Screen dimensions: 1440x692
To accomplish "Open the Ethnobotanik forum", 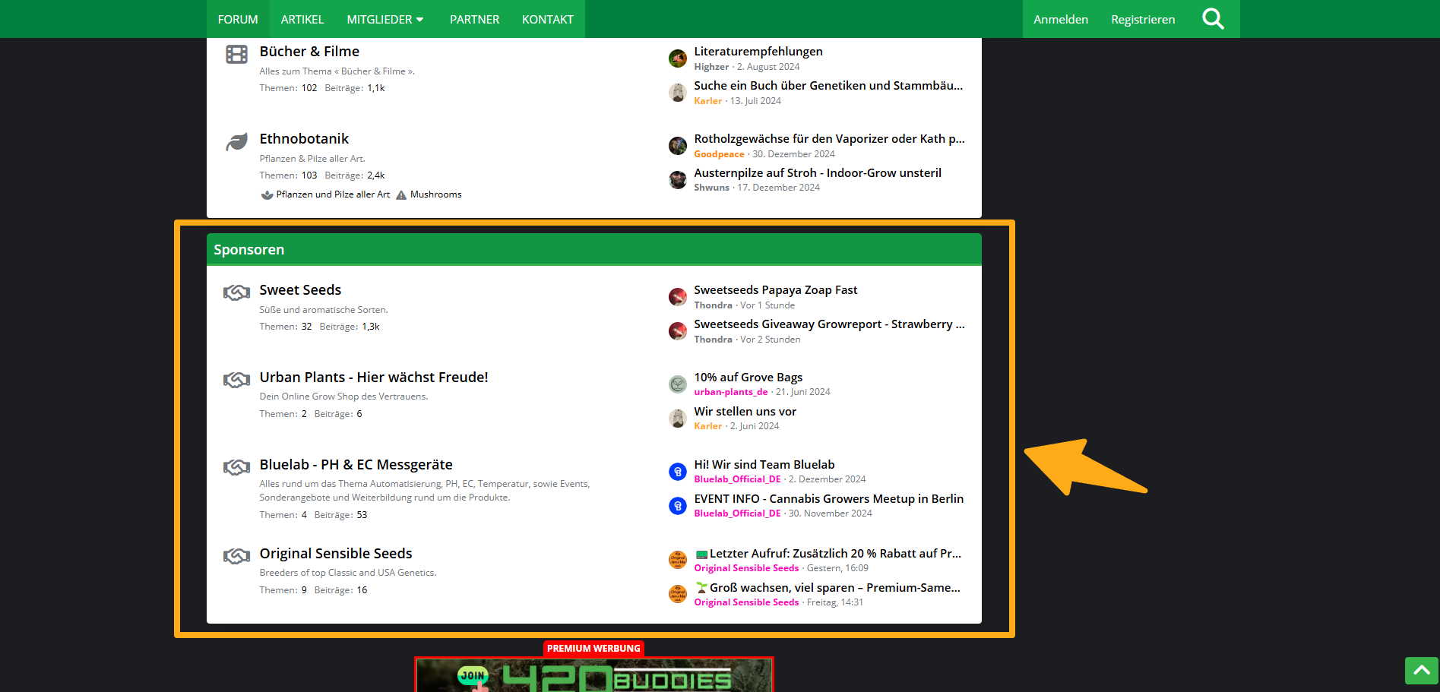I will [304, 139].
